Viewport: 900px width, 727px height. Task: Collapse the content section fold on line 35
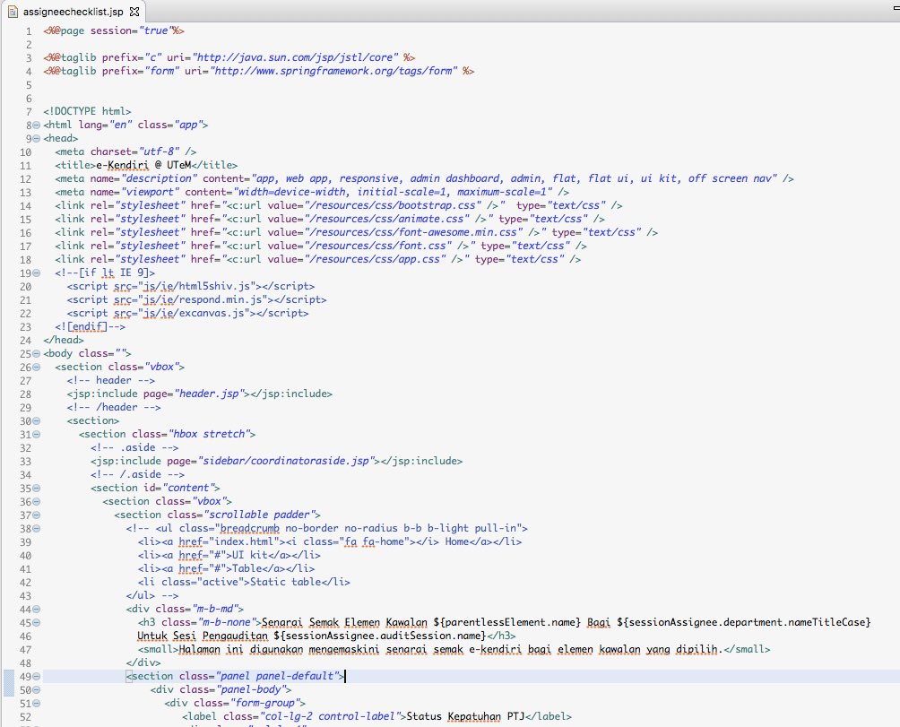[37, 489]
